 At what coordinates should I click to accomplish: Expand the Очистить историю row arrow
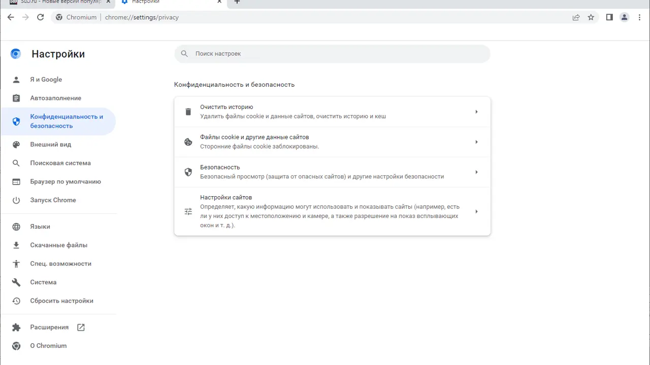point(476,112)
